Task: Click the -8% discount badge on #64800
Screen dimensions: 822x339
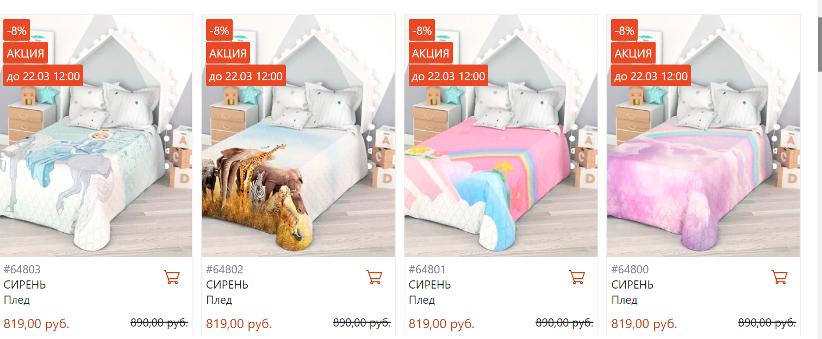Action: click(625, 30)
